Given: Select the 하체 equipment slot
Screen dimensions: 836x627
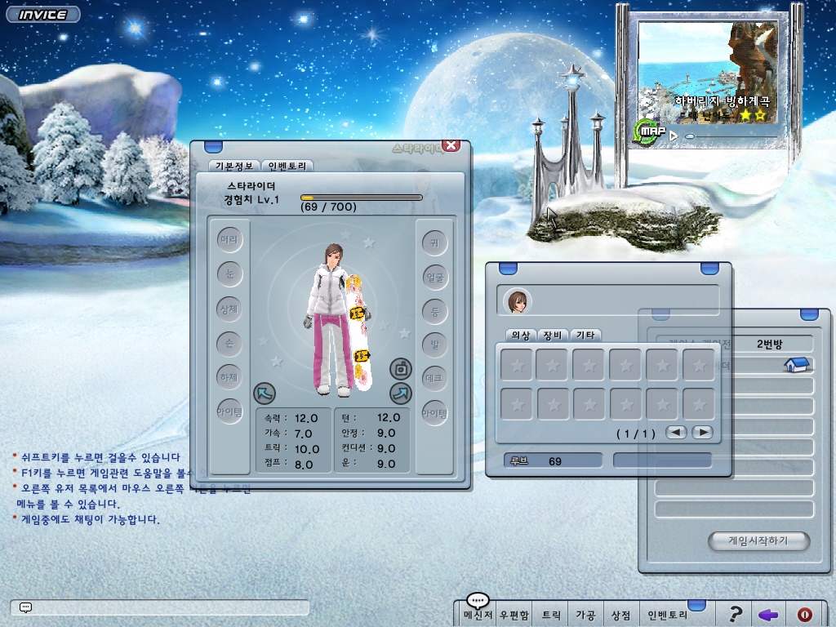Looking at the screenshot, I should (229, 377).
